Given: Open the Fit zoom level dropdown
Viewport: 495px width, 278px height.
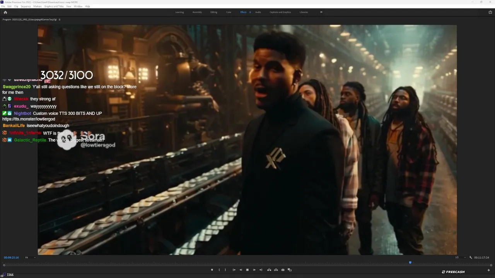Looking at the screenshot, I should pos(30,258).
